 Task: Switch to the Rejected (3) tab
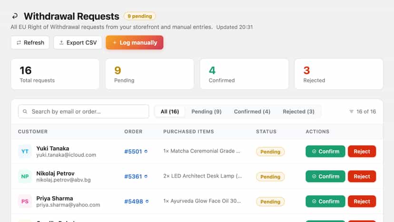coord(298,111)
